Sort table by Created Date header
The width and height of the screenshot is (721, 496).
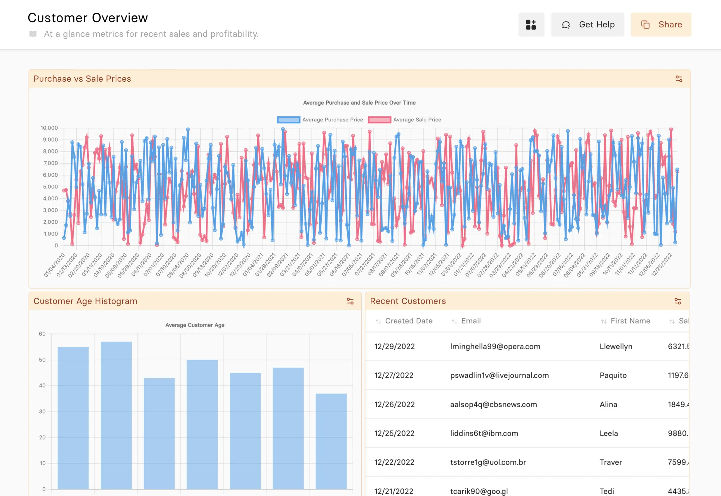click(x=409, y=321)
